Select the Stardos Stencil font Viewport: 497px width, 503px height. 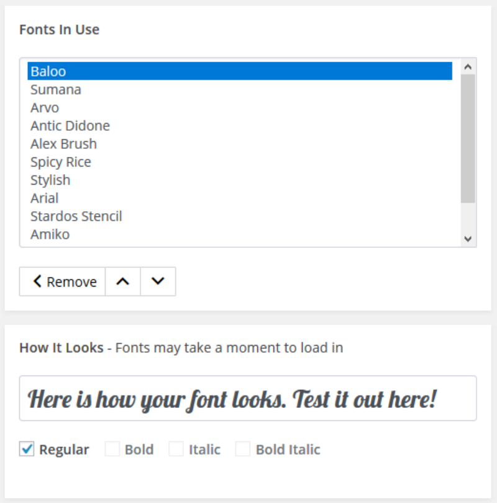click(76, 216)
